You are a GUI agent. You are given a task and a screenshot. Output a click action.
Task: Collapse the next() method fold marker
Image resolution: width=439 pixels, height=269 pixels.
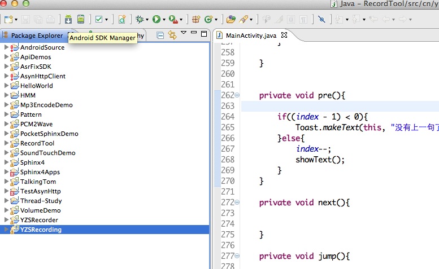click(x=237, y=202)
